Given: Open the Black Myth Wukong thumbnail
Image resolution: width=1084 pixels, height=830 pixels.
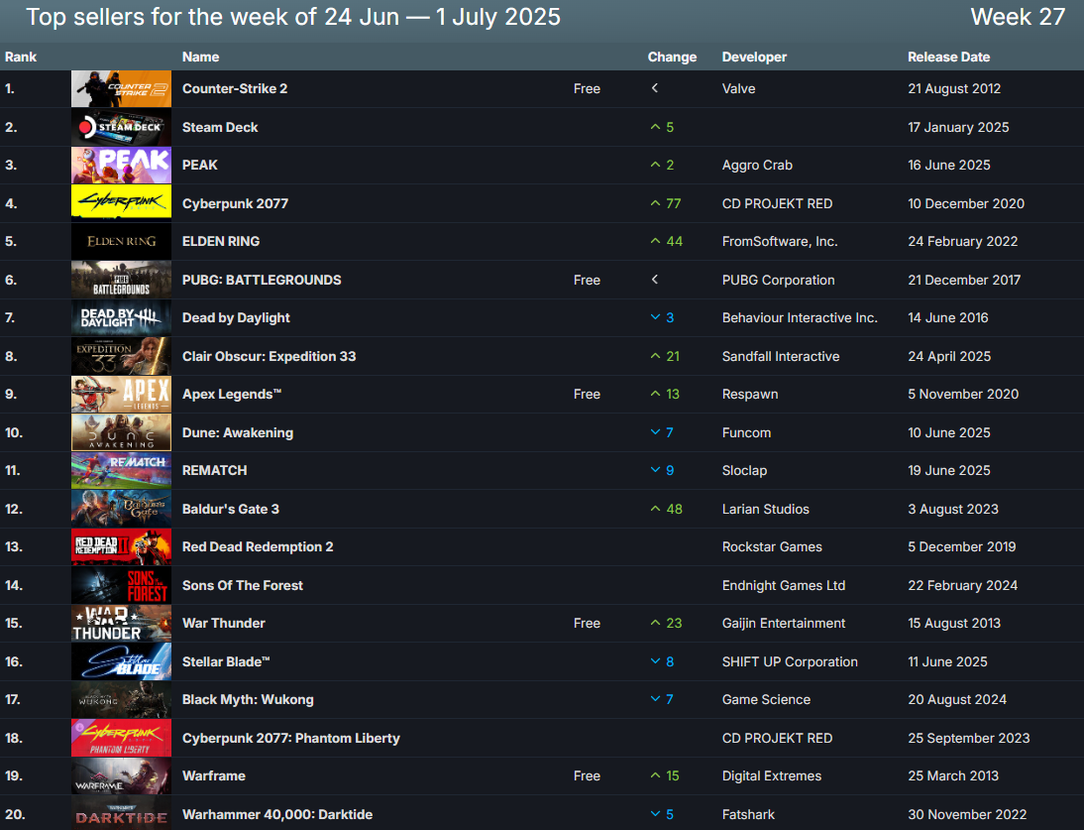Looking at the screenshot, I should click(121, 700).
